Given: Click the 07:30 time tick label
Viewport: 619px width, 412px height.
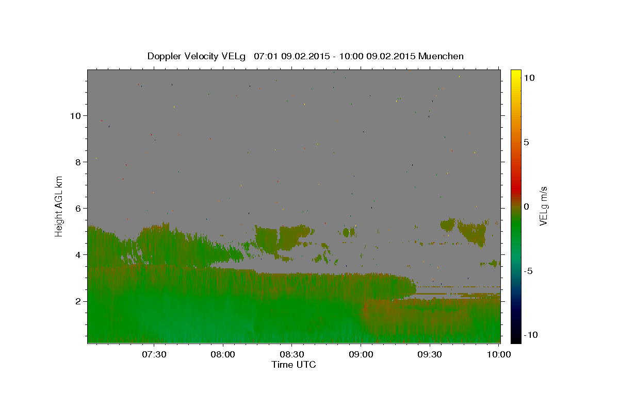Looking at the screenshot, I should (154, 354).
